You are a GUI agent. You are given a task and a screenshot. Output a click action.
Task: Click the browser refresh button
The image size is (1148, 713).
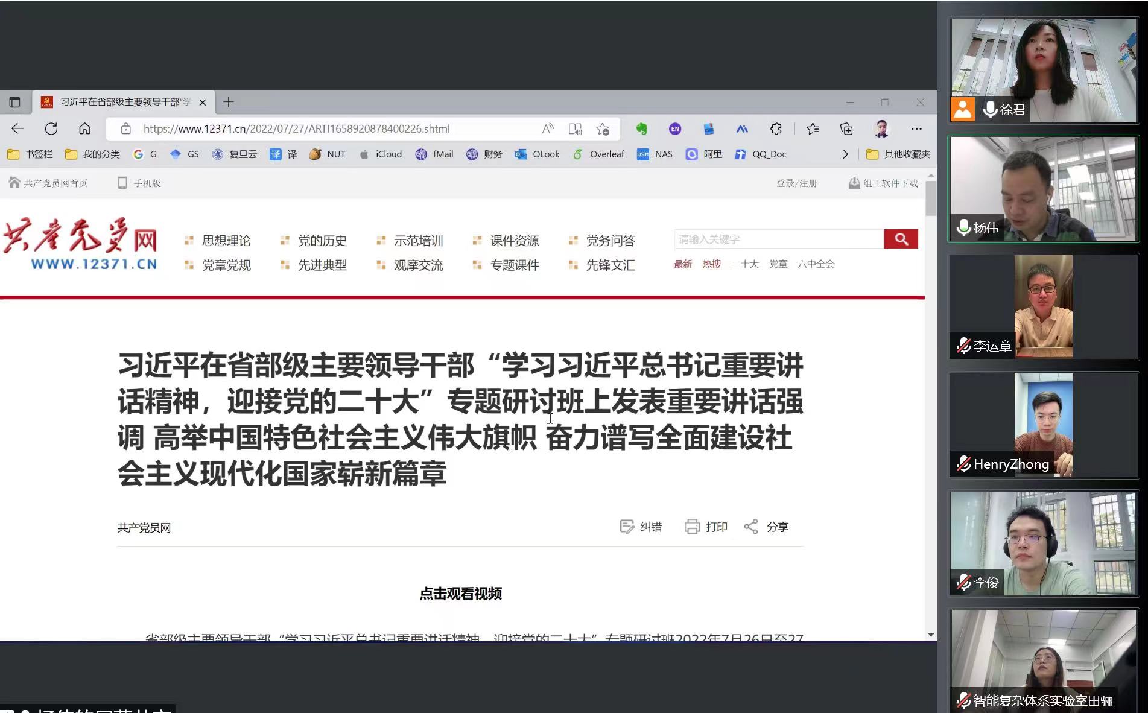pos(51,128)
